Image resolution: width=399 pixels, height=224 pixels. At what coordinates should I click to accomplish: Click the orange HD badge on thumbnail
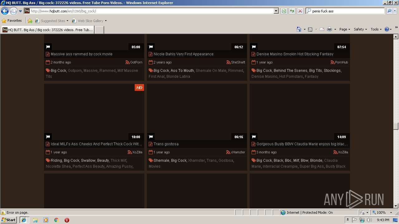139,87
